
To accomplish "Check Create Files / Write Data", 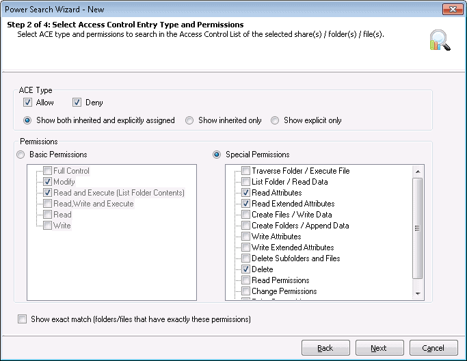I will tap(245, 215).
